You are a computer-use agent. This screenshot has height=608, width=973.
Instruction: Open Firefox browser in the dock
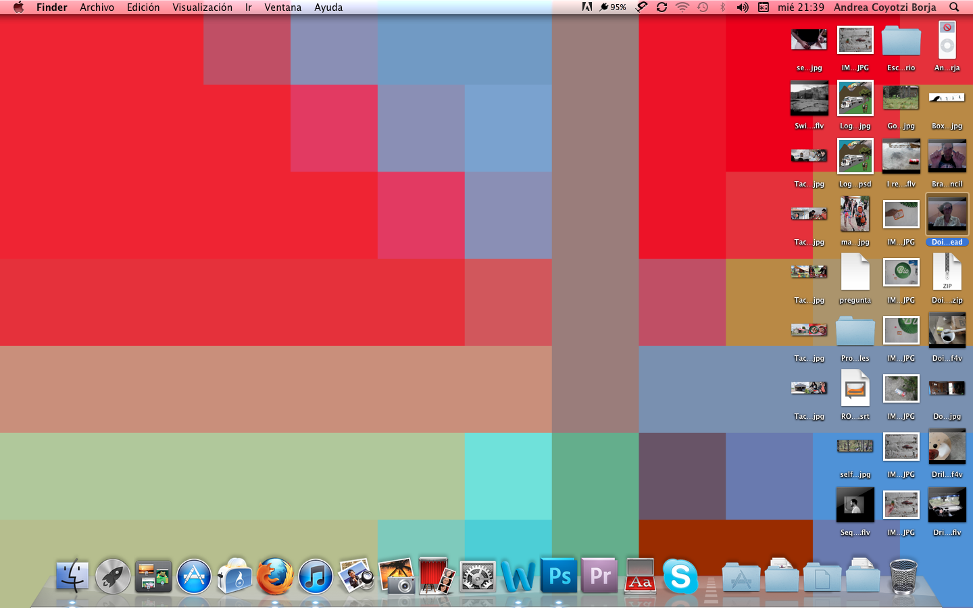(275, 577)
